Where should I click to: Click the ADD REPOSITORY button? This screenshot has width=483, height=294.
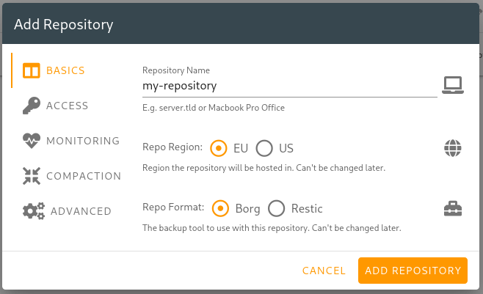(413, 271)
